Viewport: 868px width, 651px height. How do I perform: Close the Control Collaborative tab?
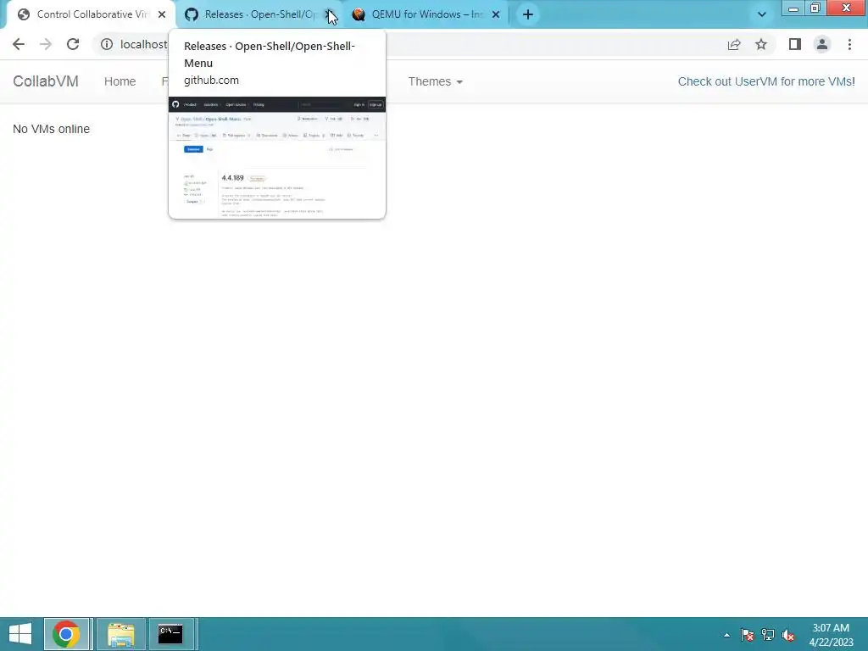(162, 15)
